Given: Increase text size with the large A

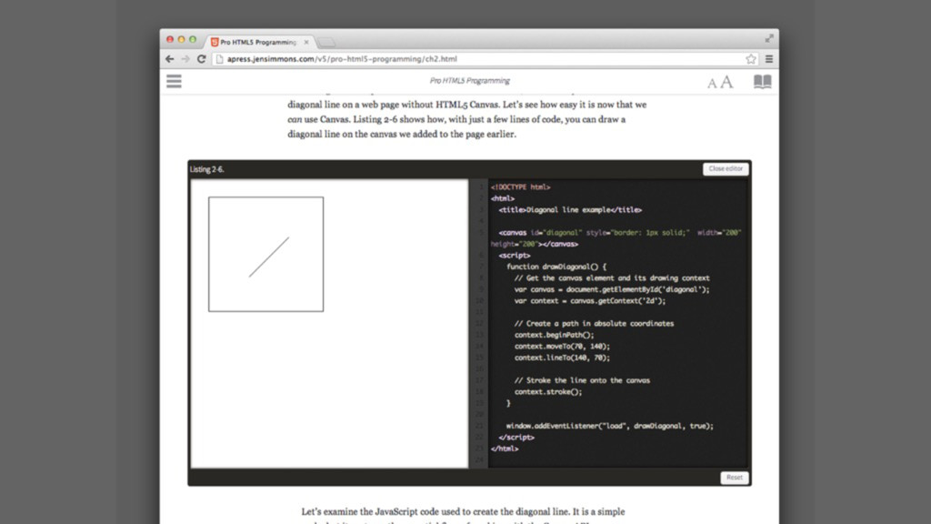Looking at the screenshot, I should (726, 82).
